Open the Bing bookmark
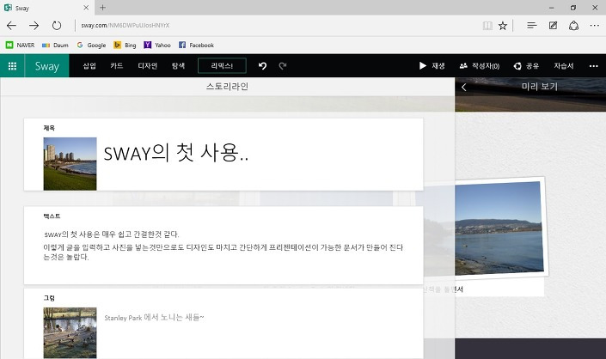This screenshot has height=359, width=606. [125, 46]
